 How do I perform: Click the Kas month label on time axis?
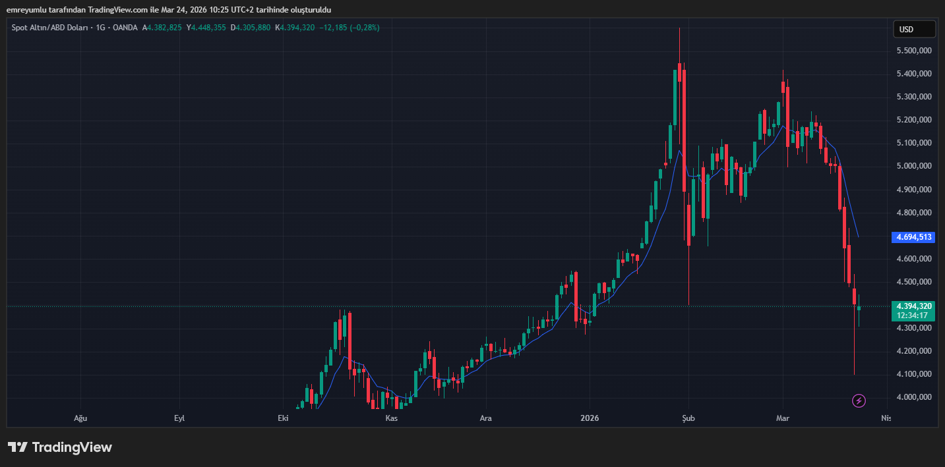click(x=392, y=418)
